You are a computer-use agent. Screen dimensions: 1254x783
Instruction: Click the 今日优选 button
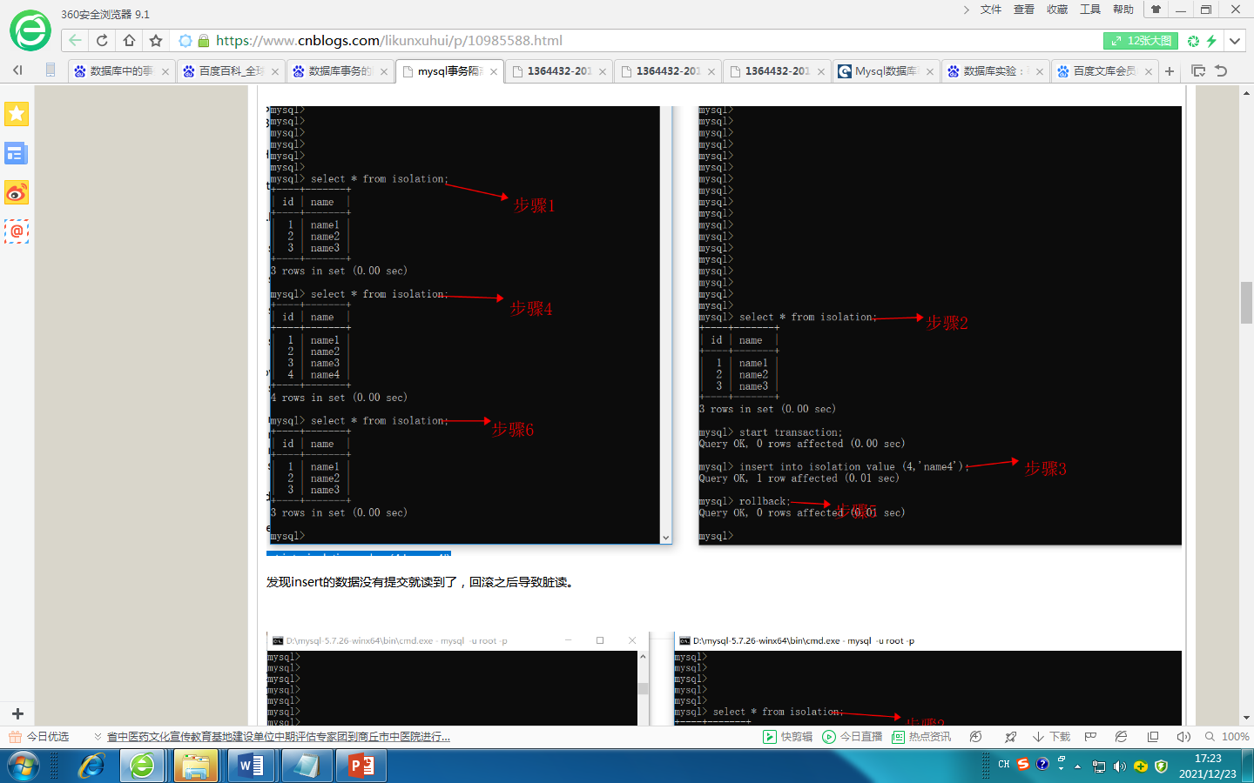39,737
